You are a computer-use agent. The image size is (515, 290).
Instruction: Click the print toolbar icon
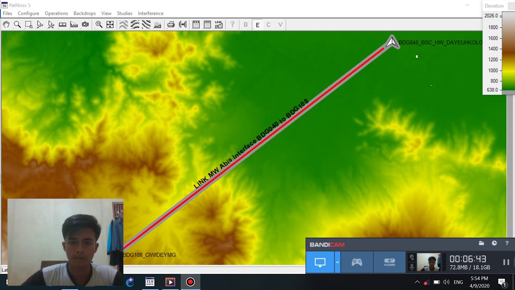[x=171, y=25]
